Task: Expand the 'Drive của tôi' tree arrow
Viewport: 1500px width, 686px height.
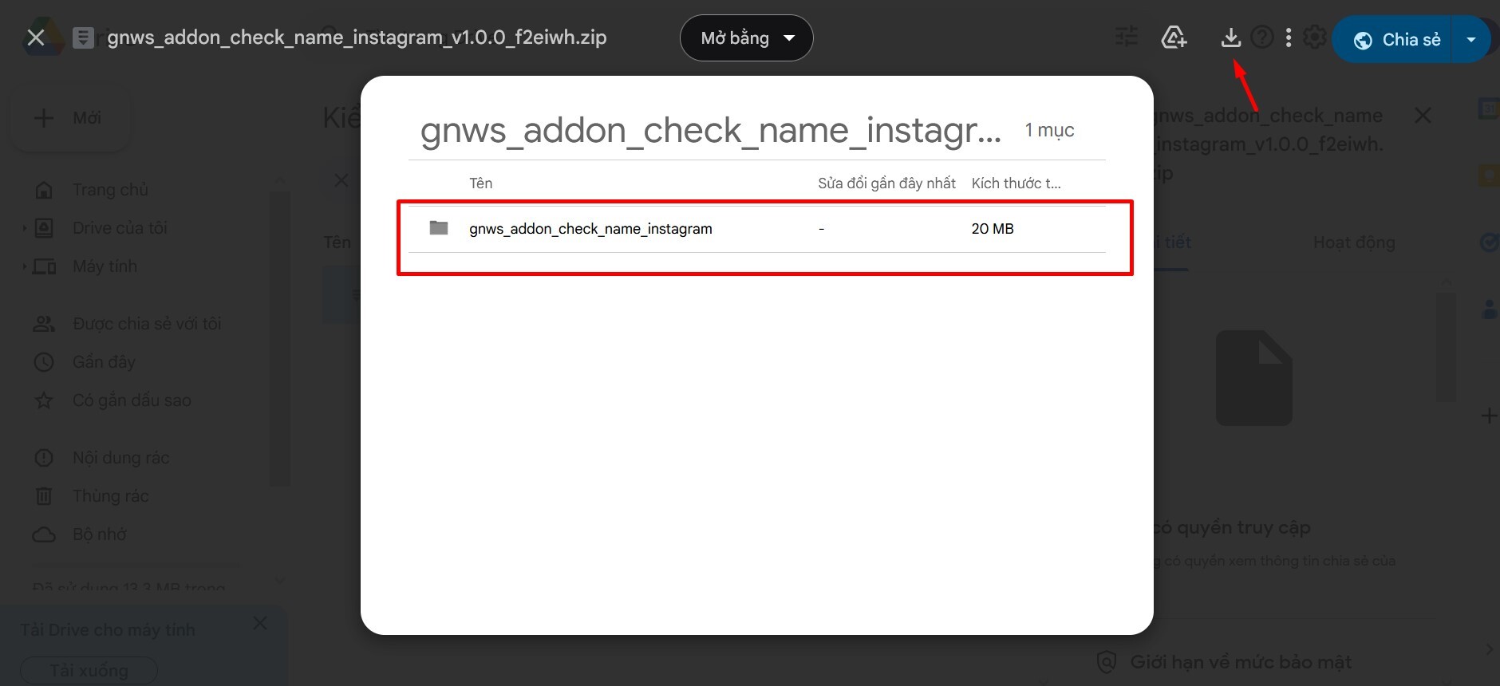Action: (x=24, y=228)
